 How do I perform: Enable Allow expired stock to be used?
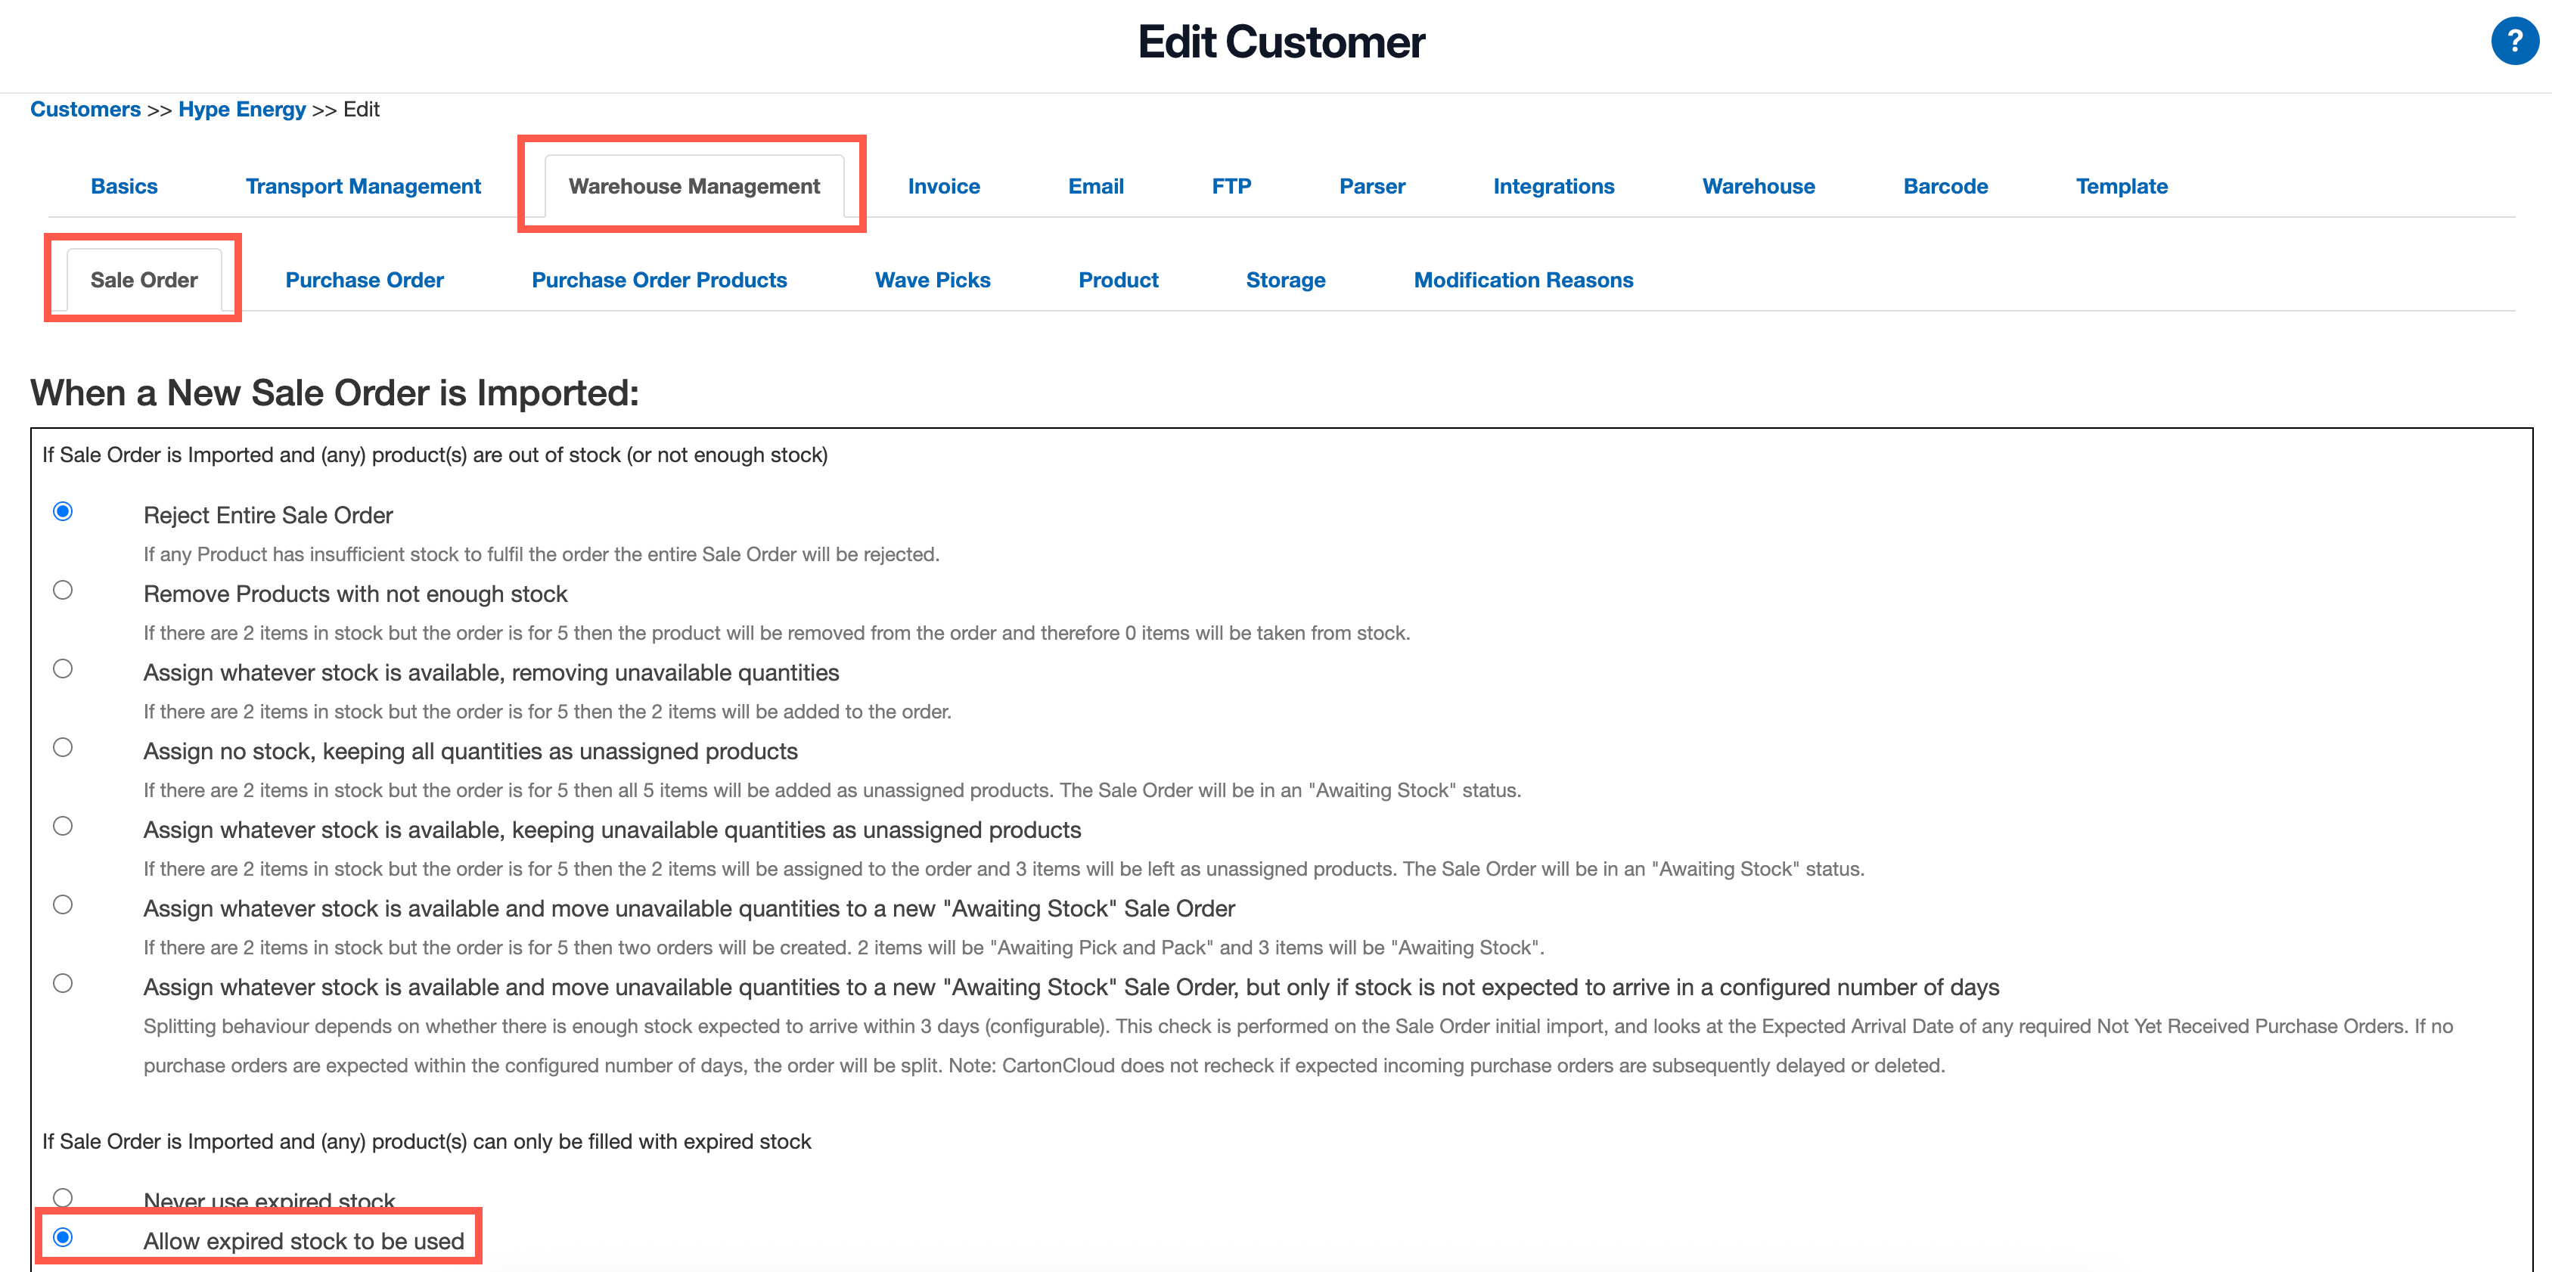click(x=63, y=1237)
